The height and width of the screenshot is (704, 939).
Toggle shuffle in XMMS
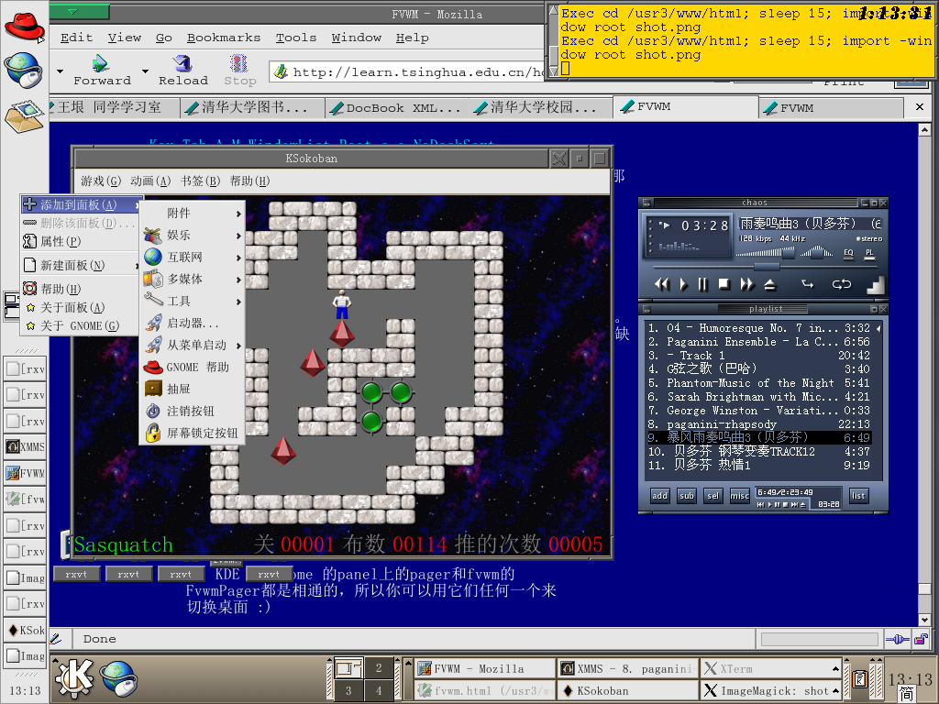(x=807, y=284)
